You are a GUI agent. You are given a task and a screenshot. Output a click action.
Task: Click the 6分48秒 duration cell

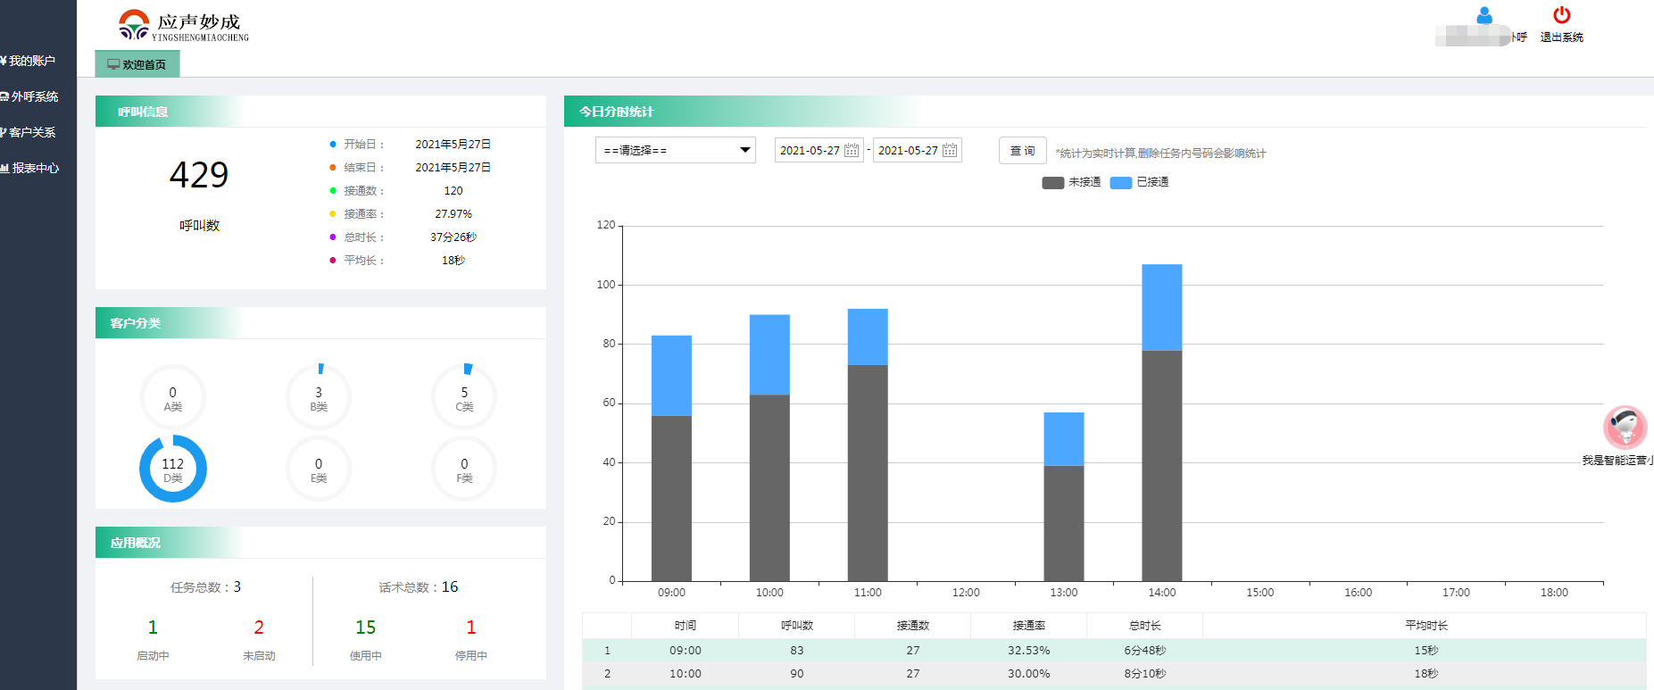coord(1145,651)
